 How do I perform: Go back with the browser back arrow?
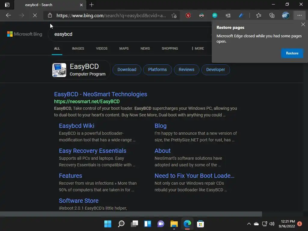(8, 15)
